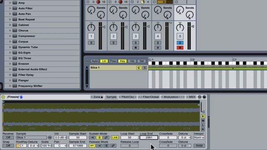This screenshot has width=267, height=150.
Task: Expand the Dynamic Tube device folder
Action: [x=10, y=47]
